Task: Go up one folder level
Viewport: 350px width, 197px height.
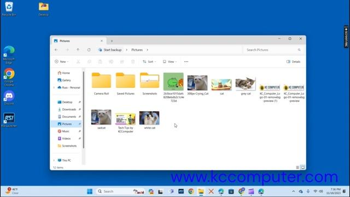Action: pyautogui.click(x=78, y=50)
